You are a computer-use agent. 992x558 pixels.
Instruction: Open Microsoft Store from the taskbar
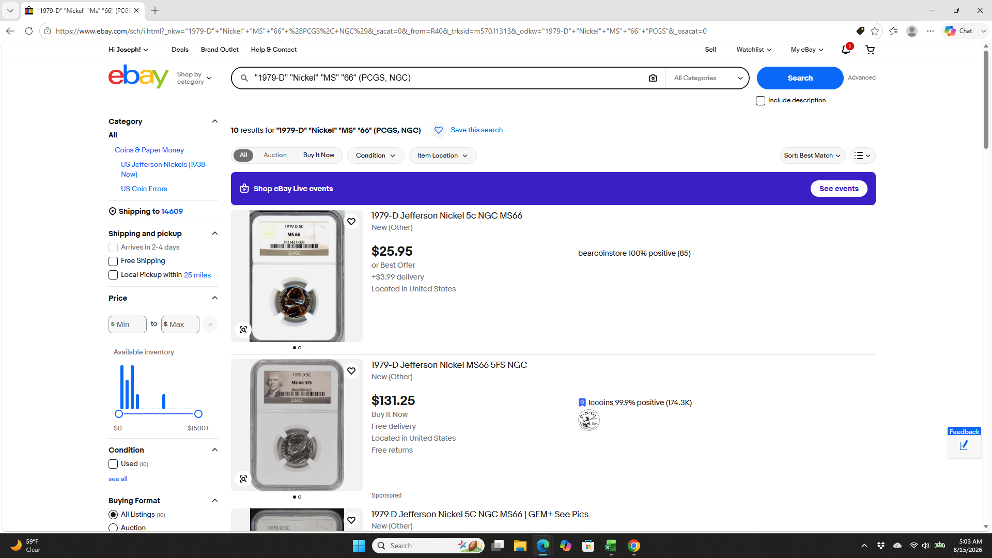(x=588, y=546)
